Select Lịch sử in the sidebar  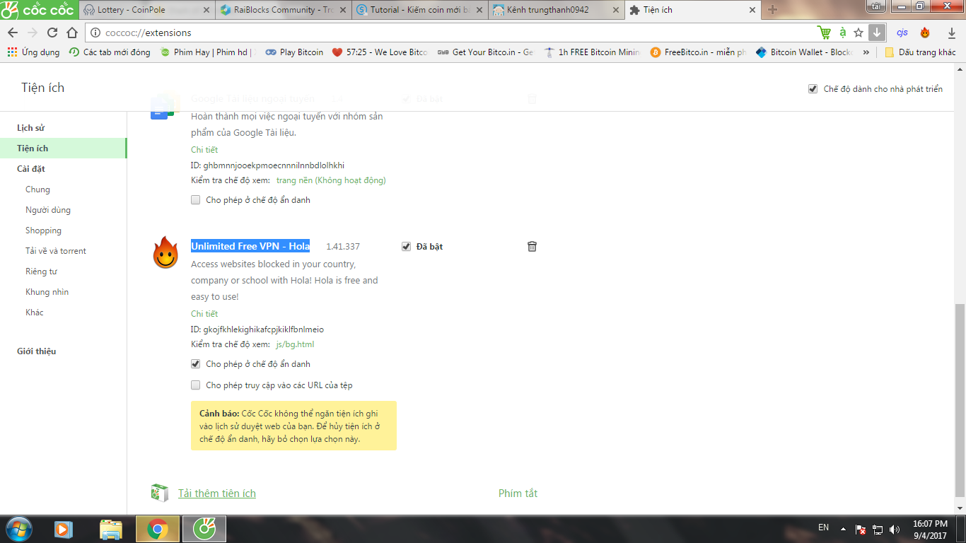31,128
